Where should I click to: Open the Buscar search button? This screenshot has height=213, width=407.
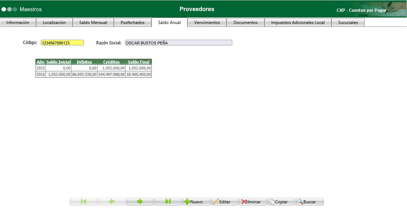pyautogui.click(x=310, y=202)
